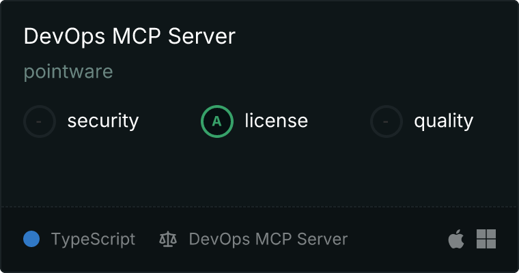This screenshot has width=519, height=273.
Task: Click the dash inside the security badge
Action: (40, 121)
